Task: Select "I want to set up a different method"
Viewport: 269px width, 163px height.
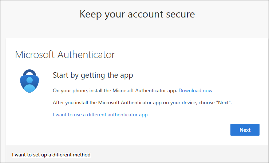Action: (51, 155)
